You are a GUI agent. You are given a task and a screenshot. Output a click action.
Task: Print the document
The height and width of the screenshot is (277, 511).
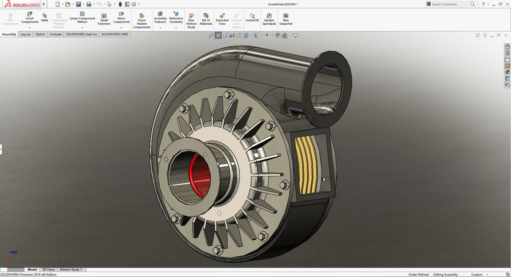click(89, 4)
